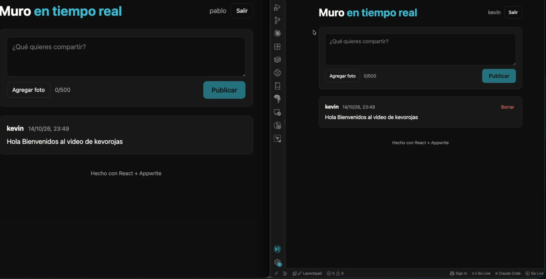Open the KR accounts avatar icon
Image resolution: width=546 pixels, height=279 pixels.
277,249
